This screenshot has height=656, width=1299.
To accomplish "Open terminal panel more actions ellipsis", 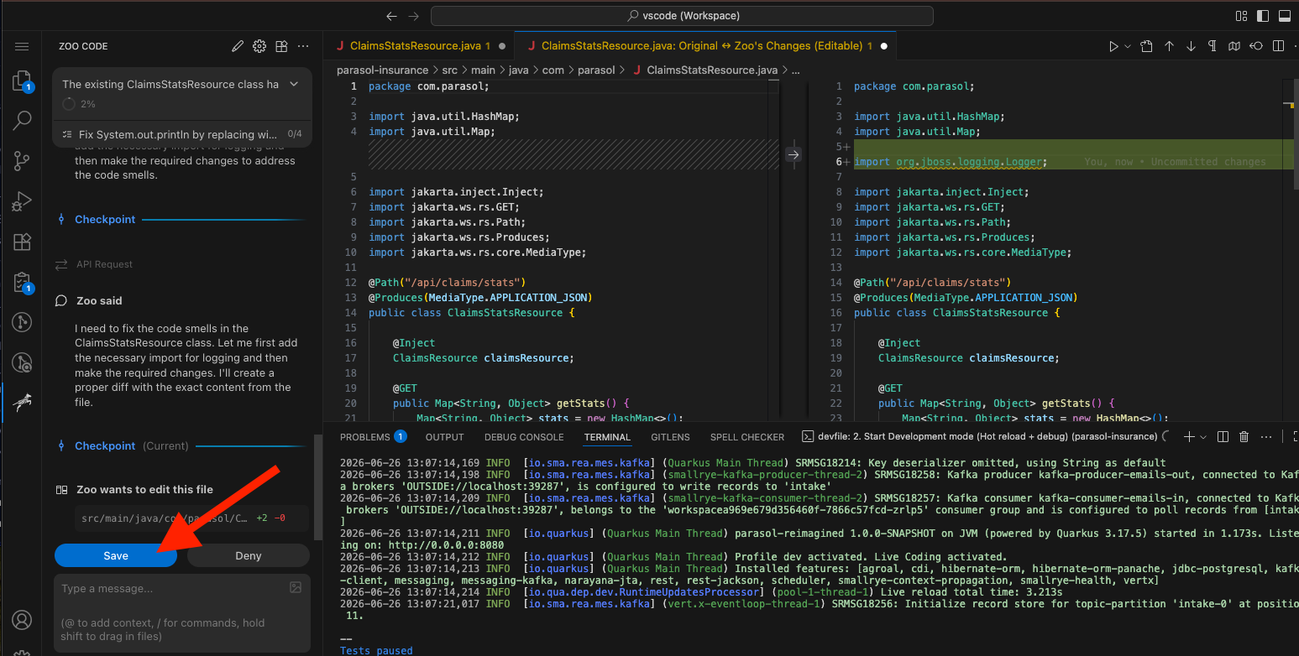I will (x=1266, y=436).
